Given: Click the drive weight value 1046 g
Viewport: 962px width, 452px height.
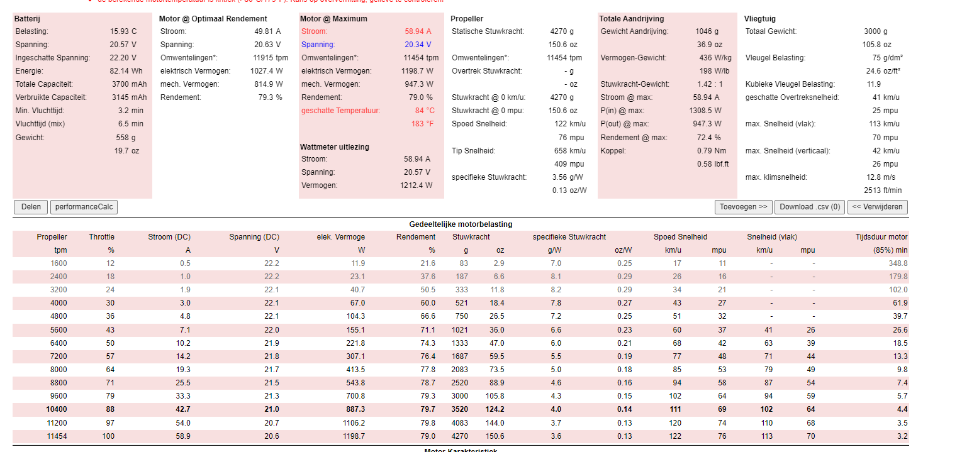Looking at the screenshot, I should pos(707,31).
